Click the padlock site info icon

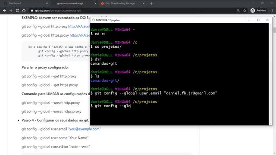point(32,10)
